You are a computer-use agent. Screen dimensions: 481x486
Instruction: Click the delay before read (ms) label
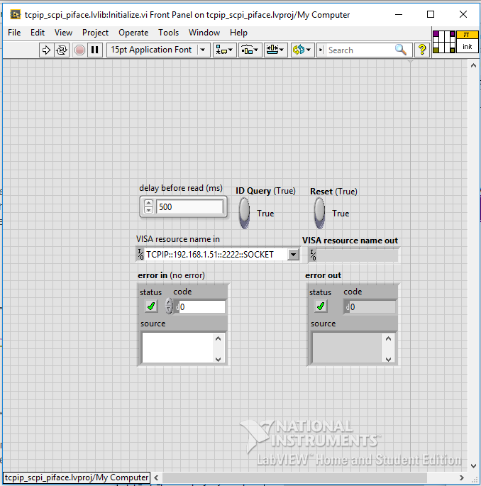click(181, 188)
